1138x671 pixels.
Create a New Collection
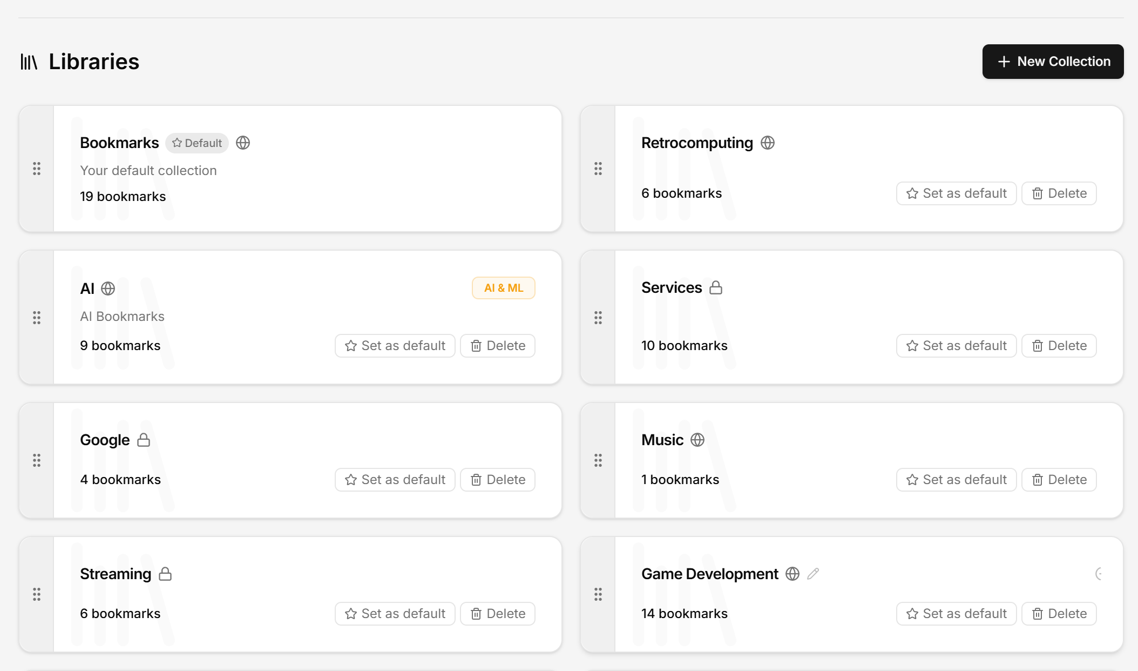1052,61
